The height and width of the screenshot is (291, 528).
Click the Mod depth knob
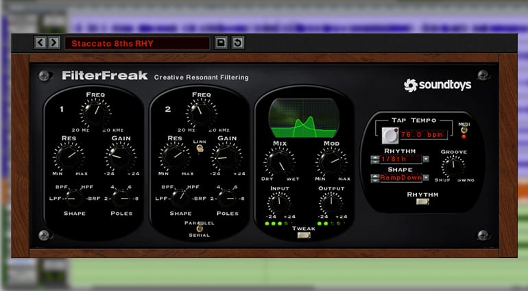(x=331, y=162)
